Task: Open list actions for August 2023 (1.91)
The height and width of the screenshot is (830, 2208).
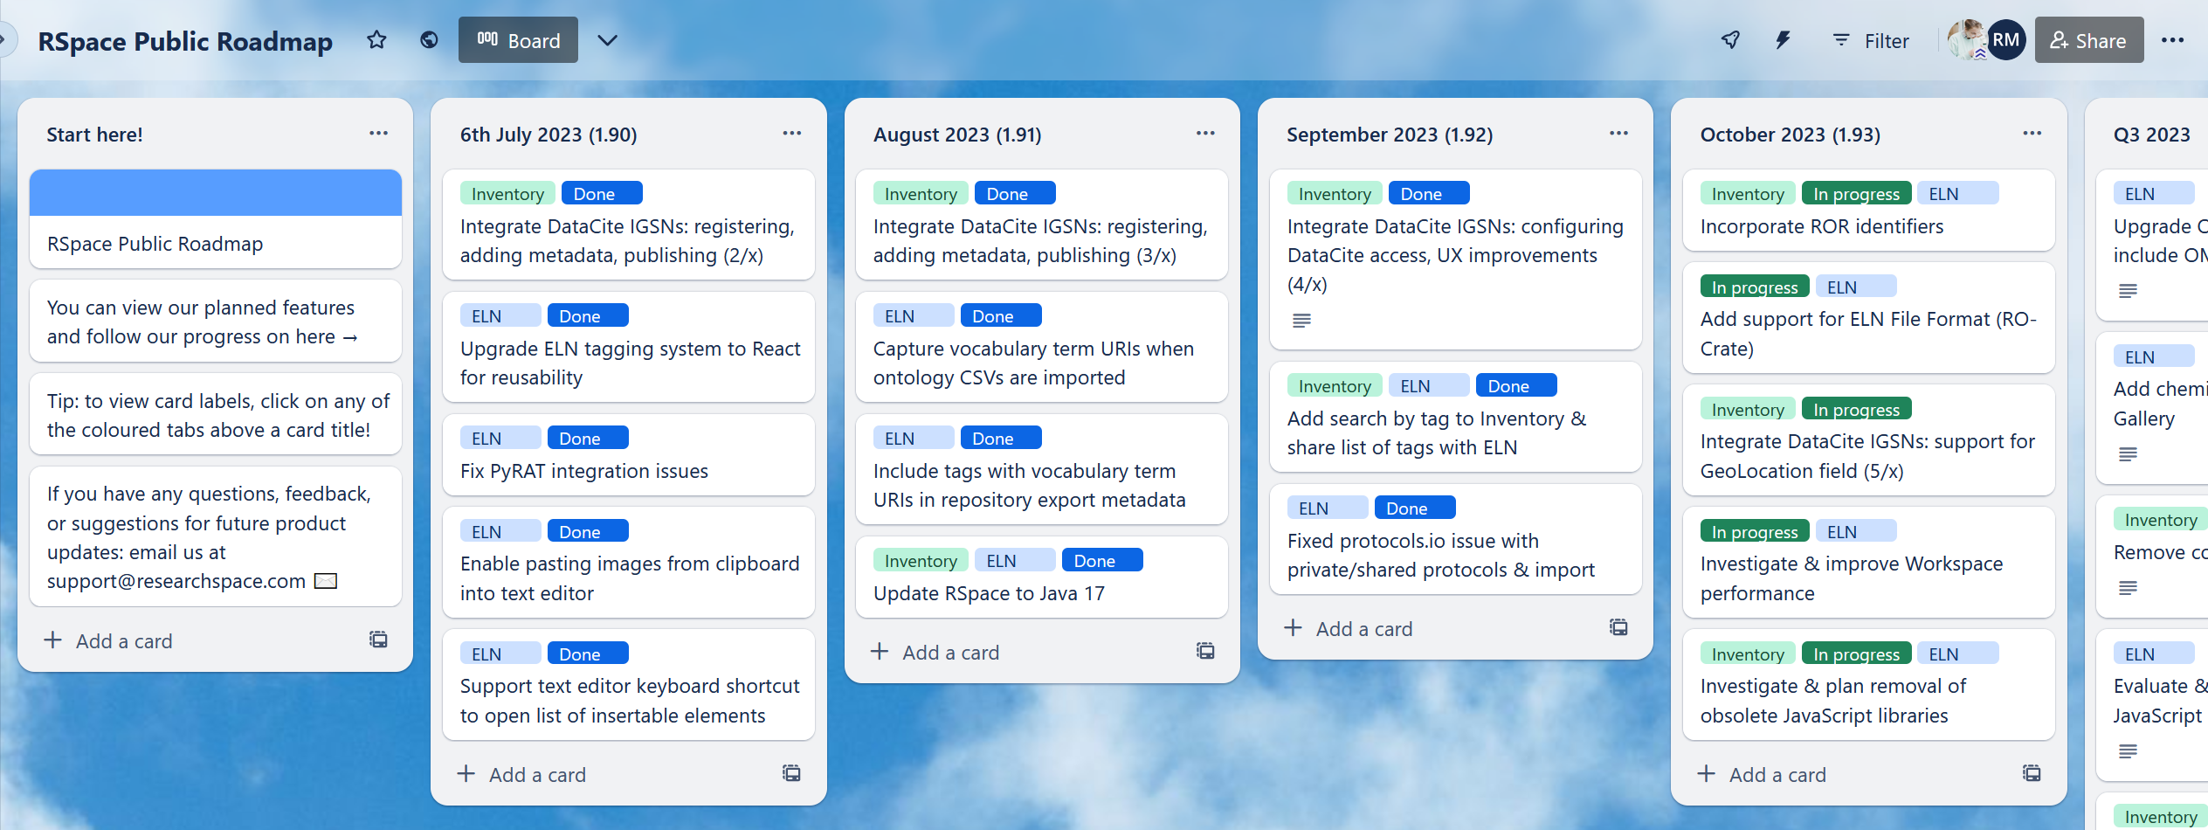Action: tap(1205, 134)
